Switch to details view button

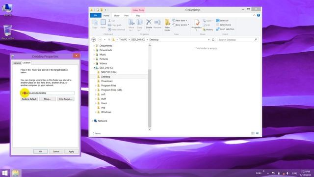253,133
